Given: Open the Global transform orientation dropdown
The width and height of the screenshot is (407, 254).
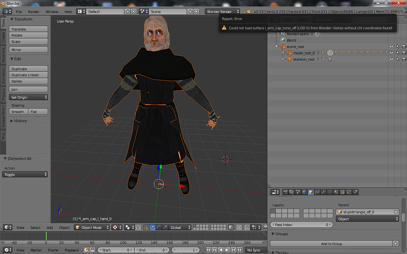Looking at the screenshot, I should (x=180, y=227).
